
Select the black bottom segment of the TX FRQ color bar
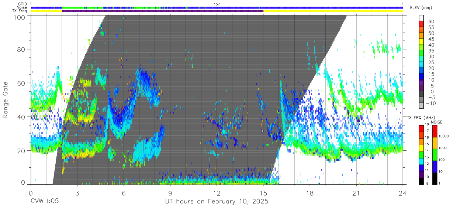click(x=421, y=181)
